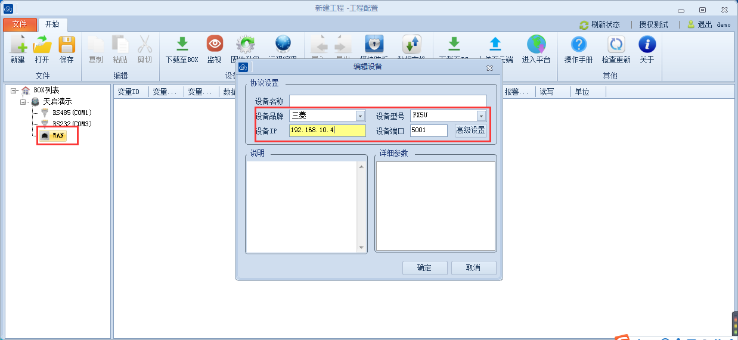Click the 打开 (Open) folder icon
738x340 pixels.
tap(42, 45)
